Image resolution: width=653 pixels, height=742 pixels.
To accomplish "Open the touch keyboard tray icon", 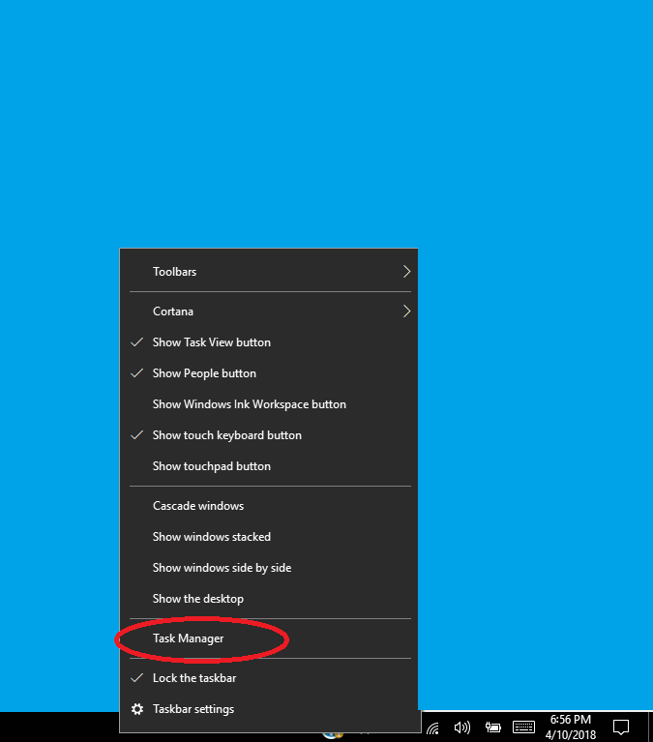I will coord(523,727).
